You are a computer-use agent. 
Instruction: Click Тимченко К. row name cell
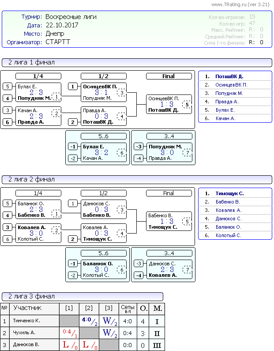[x=26, y=321]
